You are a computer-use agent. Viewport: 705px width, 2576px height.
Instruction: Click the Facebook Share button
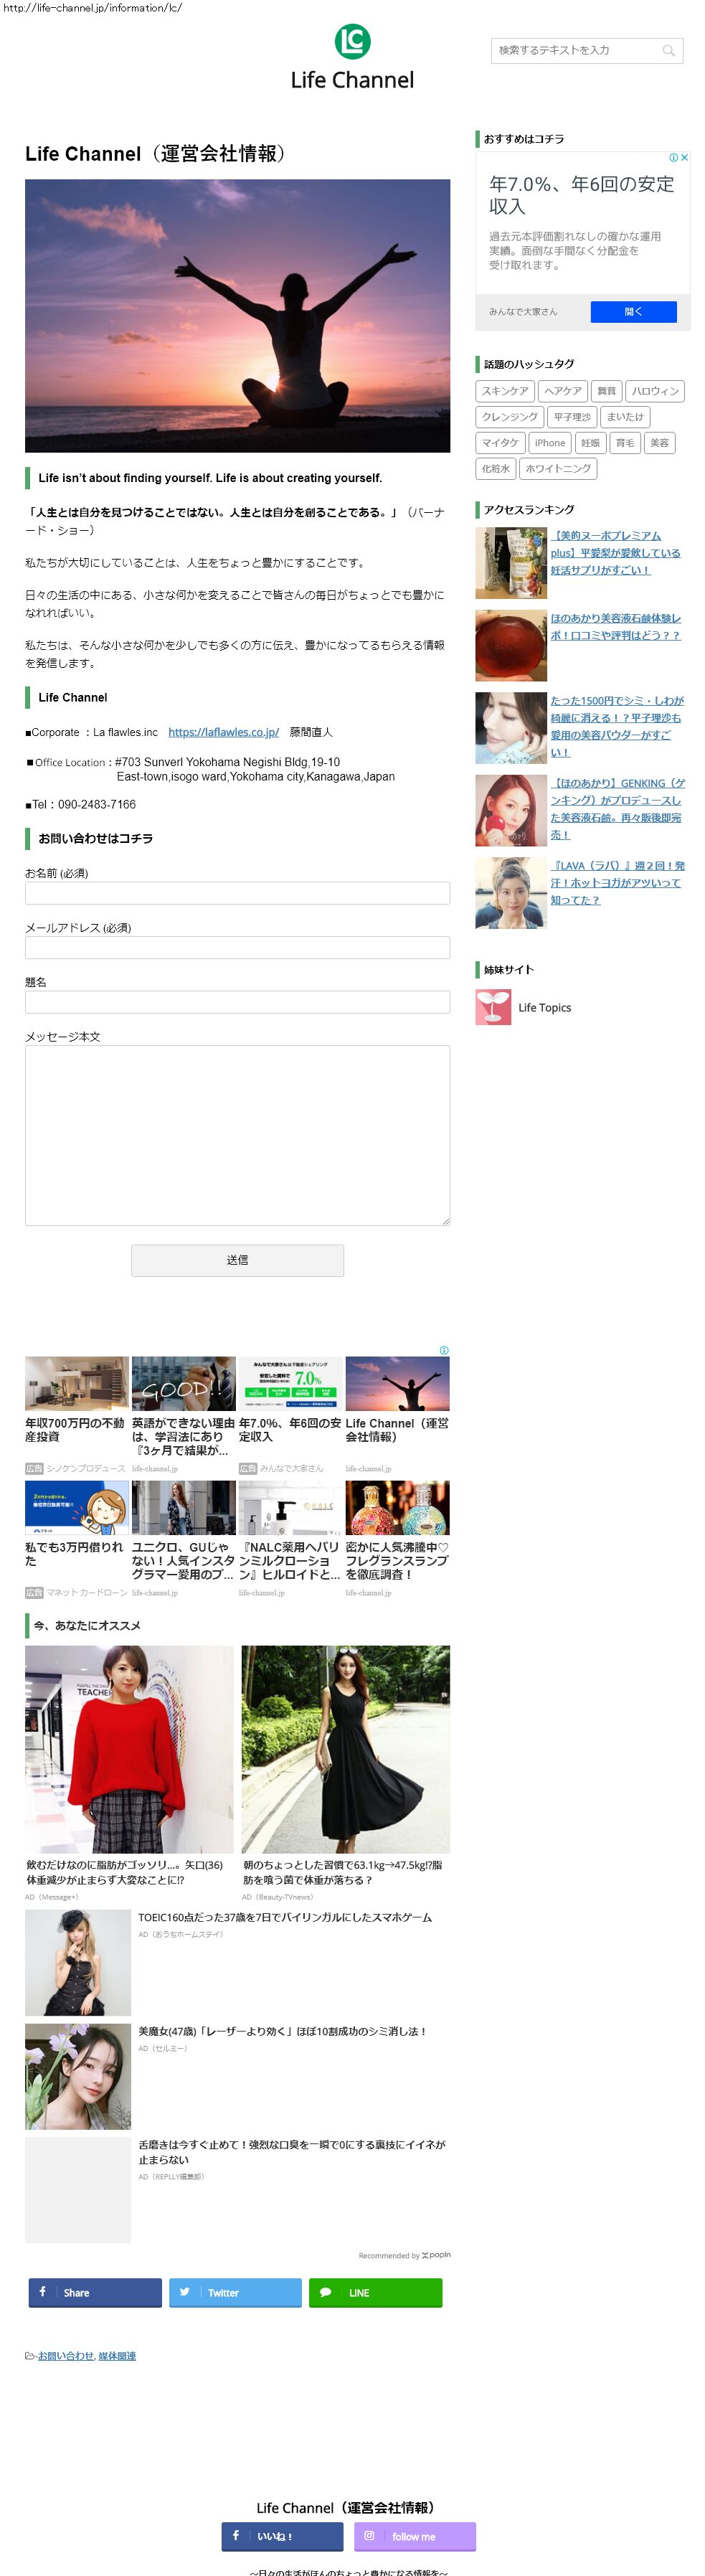click(x=95, y=2292)
